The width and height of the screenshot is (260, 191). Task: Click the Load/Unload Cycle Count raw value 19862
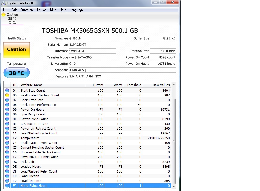165,133
